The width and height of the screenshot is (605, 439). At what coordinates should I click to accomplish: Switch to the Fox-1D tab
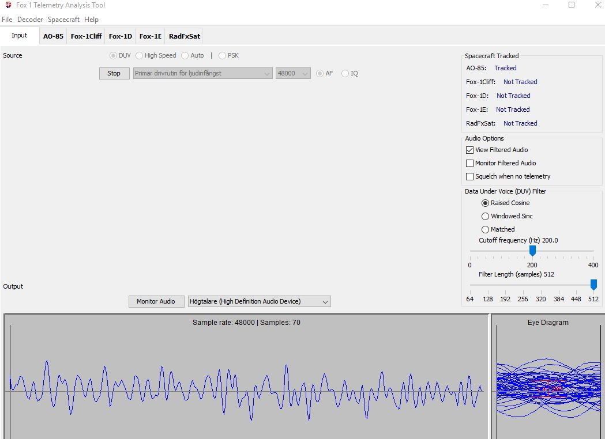pyautogui.click(x=120, y=36)
